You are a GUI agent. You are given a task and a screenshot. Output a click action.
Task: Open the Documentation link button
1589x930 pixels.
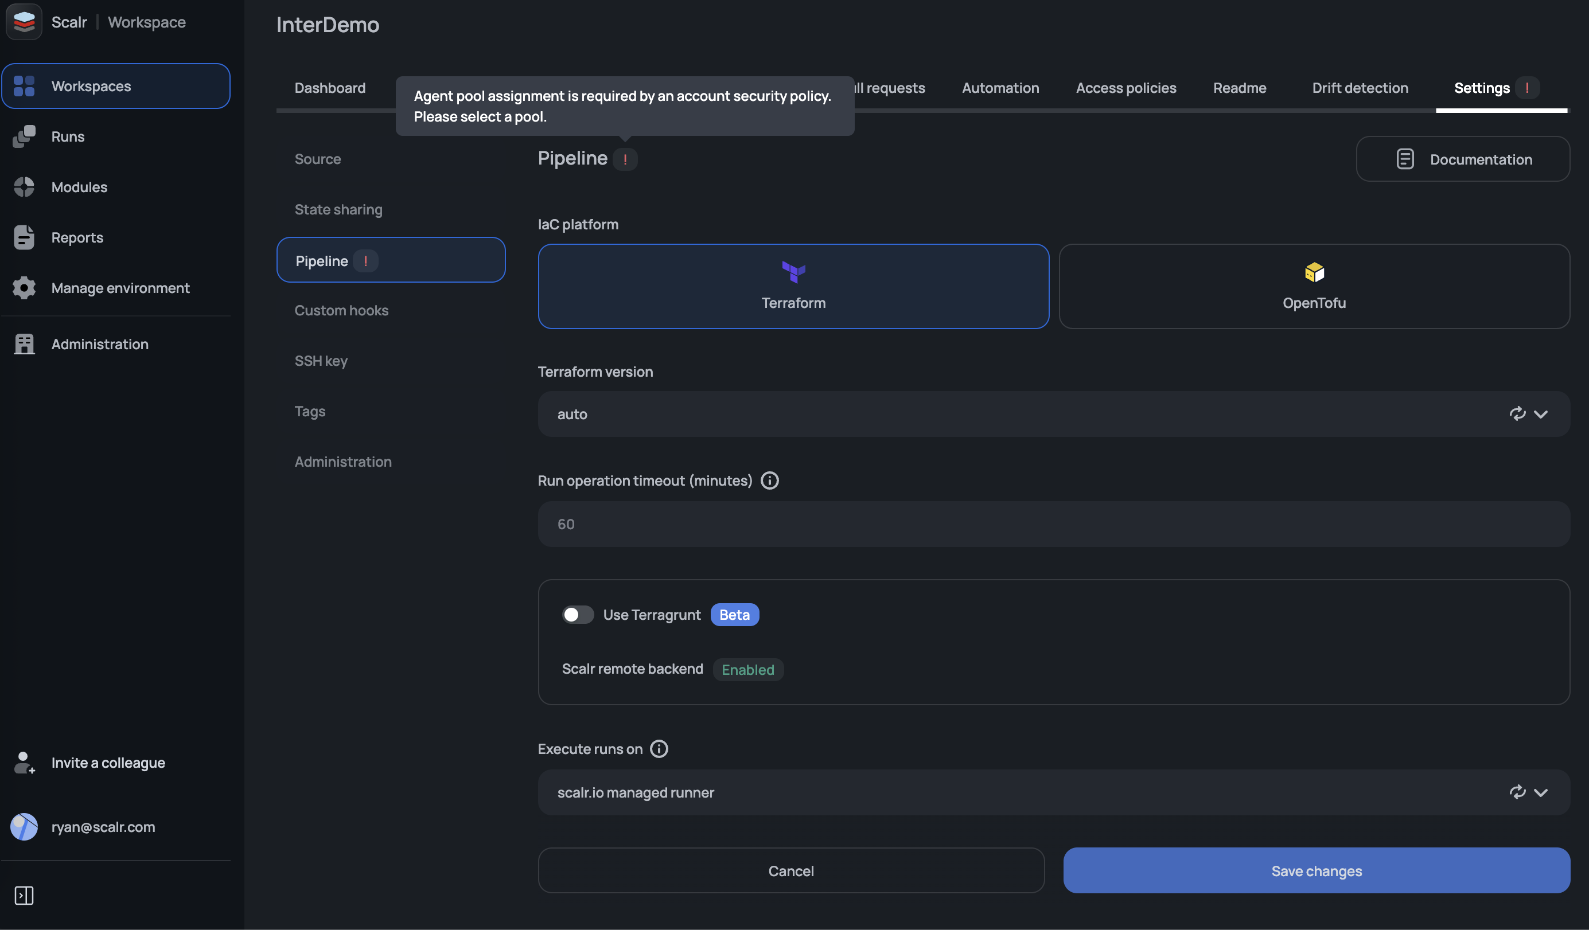tap(1462, 159)
